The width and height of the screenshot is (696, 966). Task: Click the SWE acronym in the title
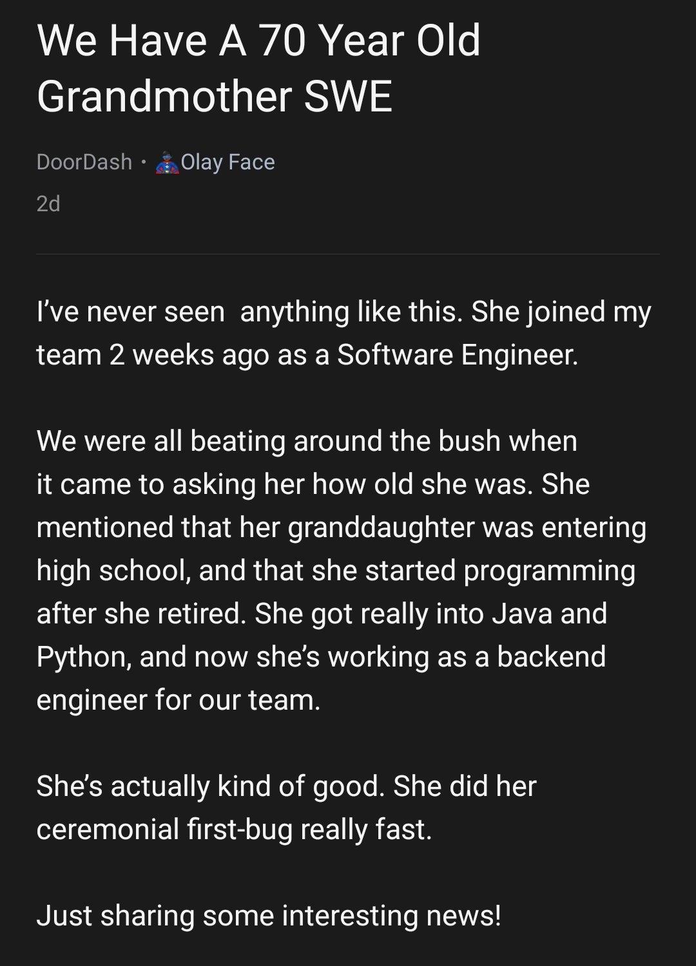pos(348,97)
